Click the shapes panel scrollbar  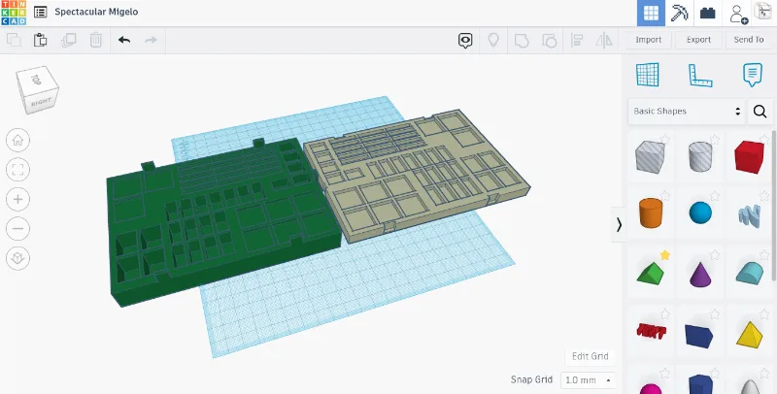tap(774, 206)
